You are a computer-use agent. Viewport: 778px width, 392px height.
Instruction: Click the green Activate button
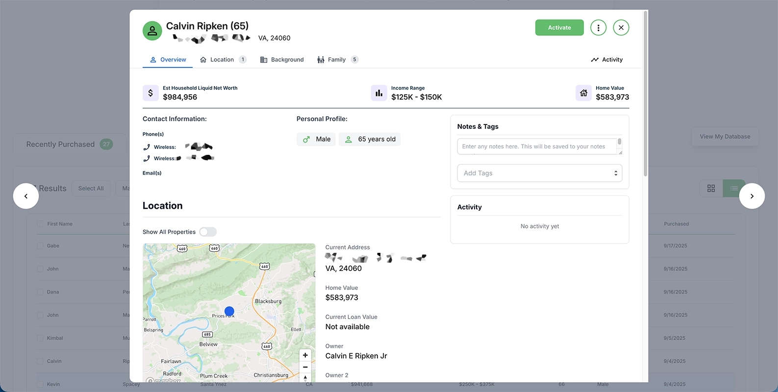(x=559, y=28)
